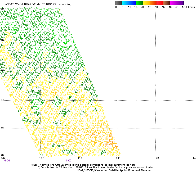Viewport: 196px width, 172px height.
Task: Click the latitude label '46' on left axis
Action: (2, 70)
